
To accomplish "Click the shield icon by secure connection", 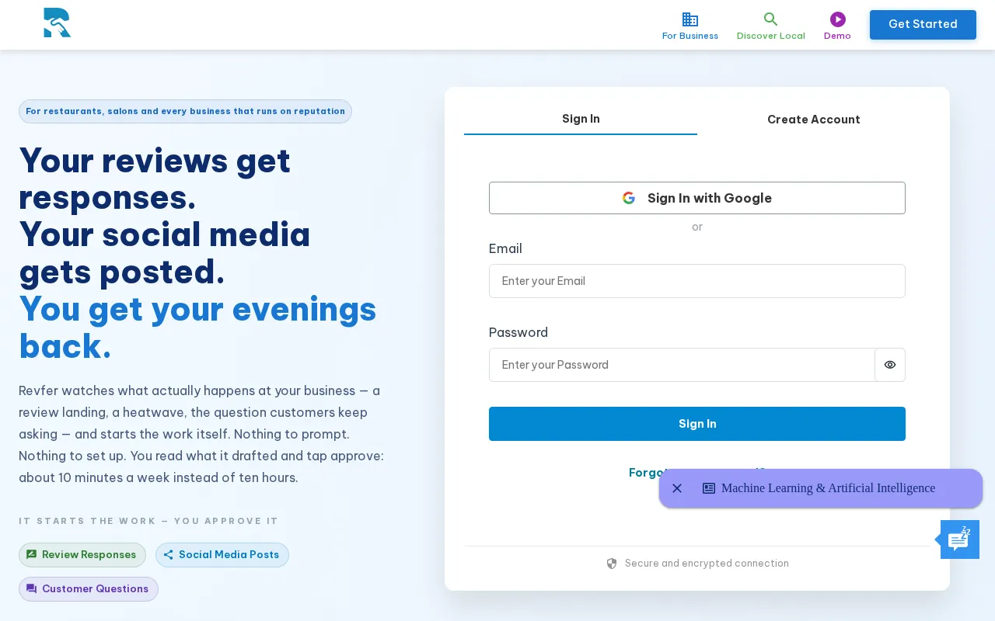I will 612,564.
